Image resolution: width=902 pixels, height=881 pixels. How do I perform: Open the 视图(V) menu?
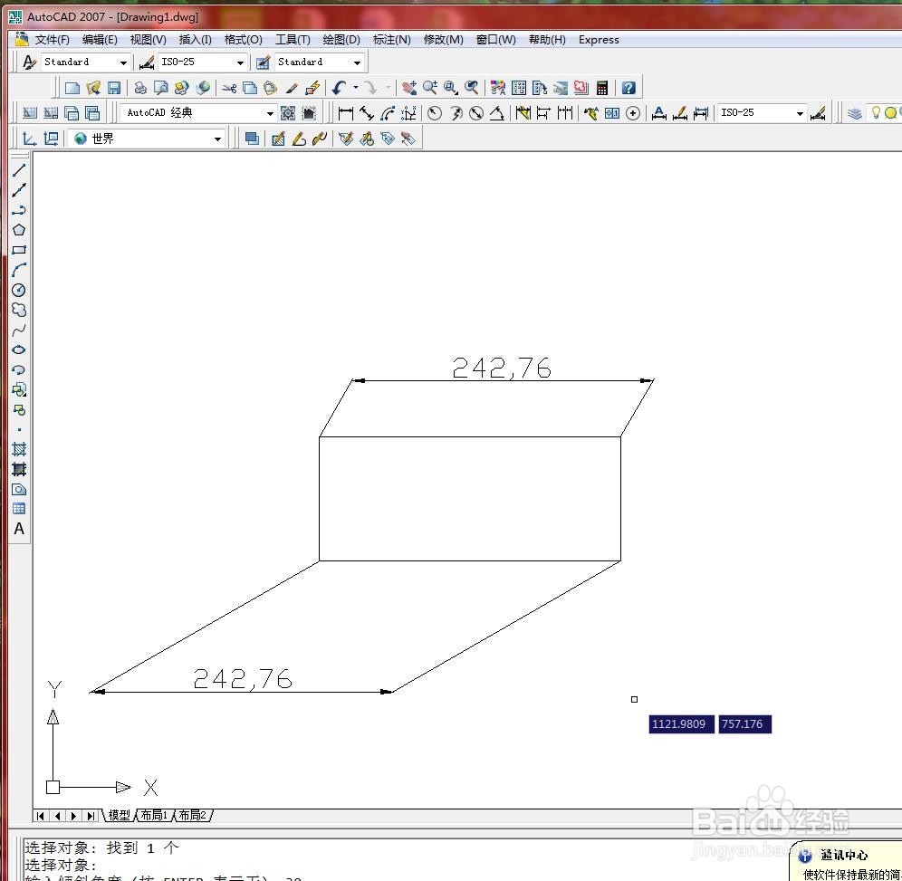148,40
